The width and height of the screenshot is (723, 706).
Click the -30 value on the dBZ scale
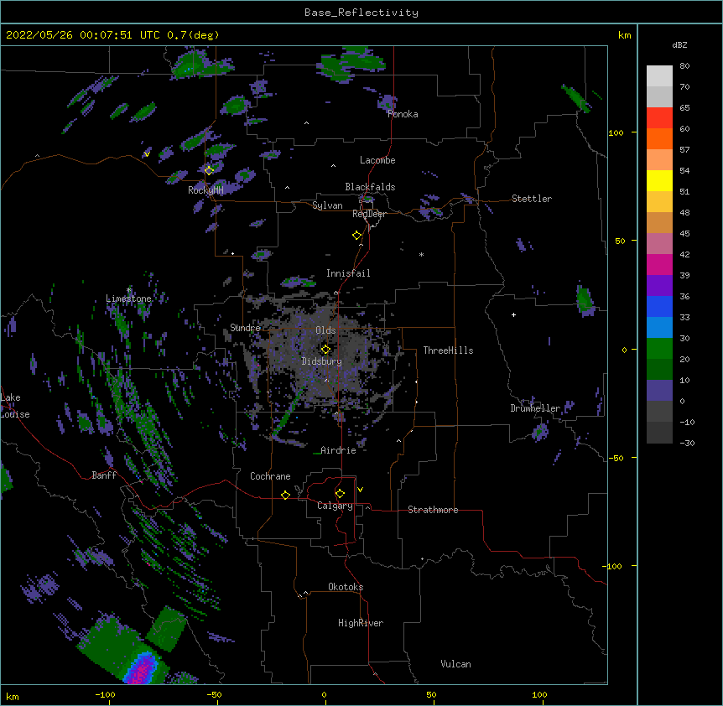pos(687,444)
